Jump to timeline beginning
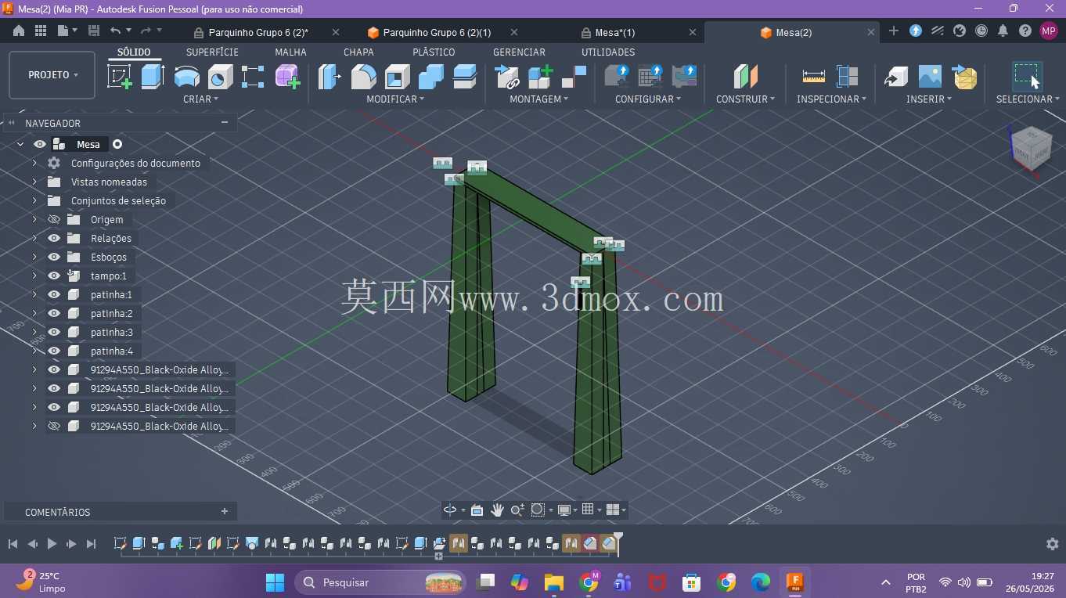This screenshot has width=1066, height=598. (x=13, y=543)
